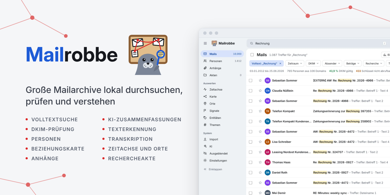Image resolution: width=390 pixels, height=195 pixels.
Task: Click sender name 'Mei Demir'
Action: pos(279,193)
